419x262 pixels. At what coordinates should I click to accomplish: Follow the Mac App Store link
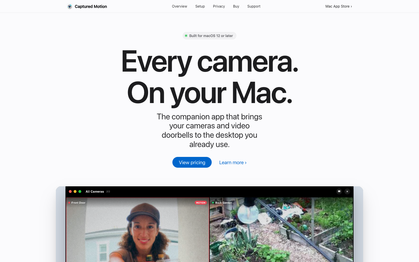click(339, 6)
